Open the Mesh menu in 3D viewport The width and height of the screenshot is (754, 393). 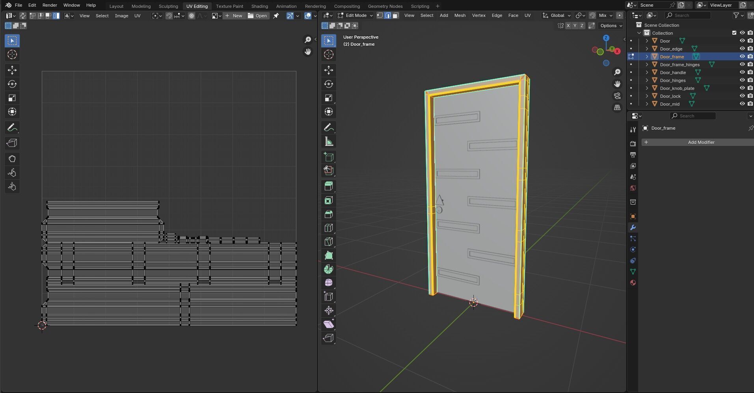click(x=460, y=15)
